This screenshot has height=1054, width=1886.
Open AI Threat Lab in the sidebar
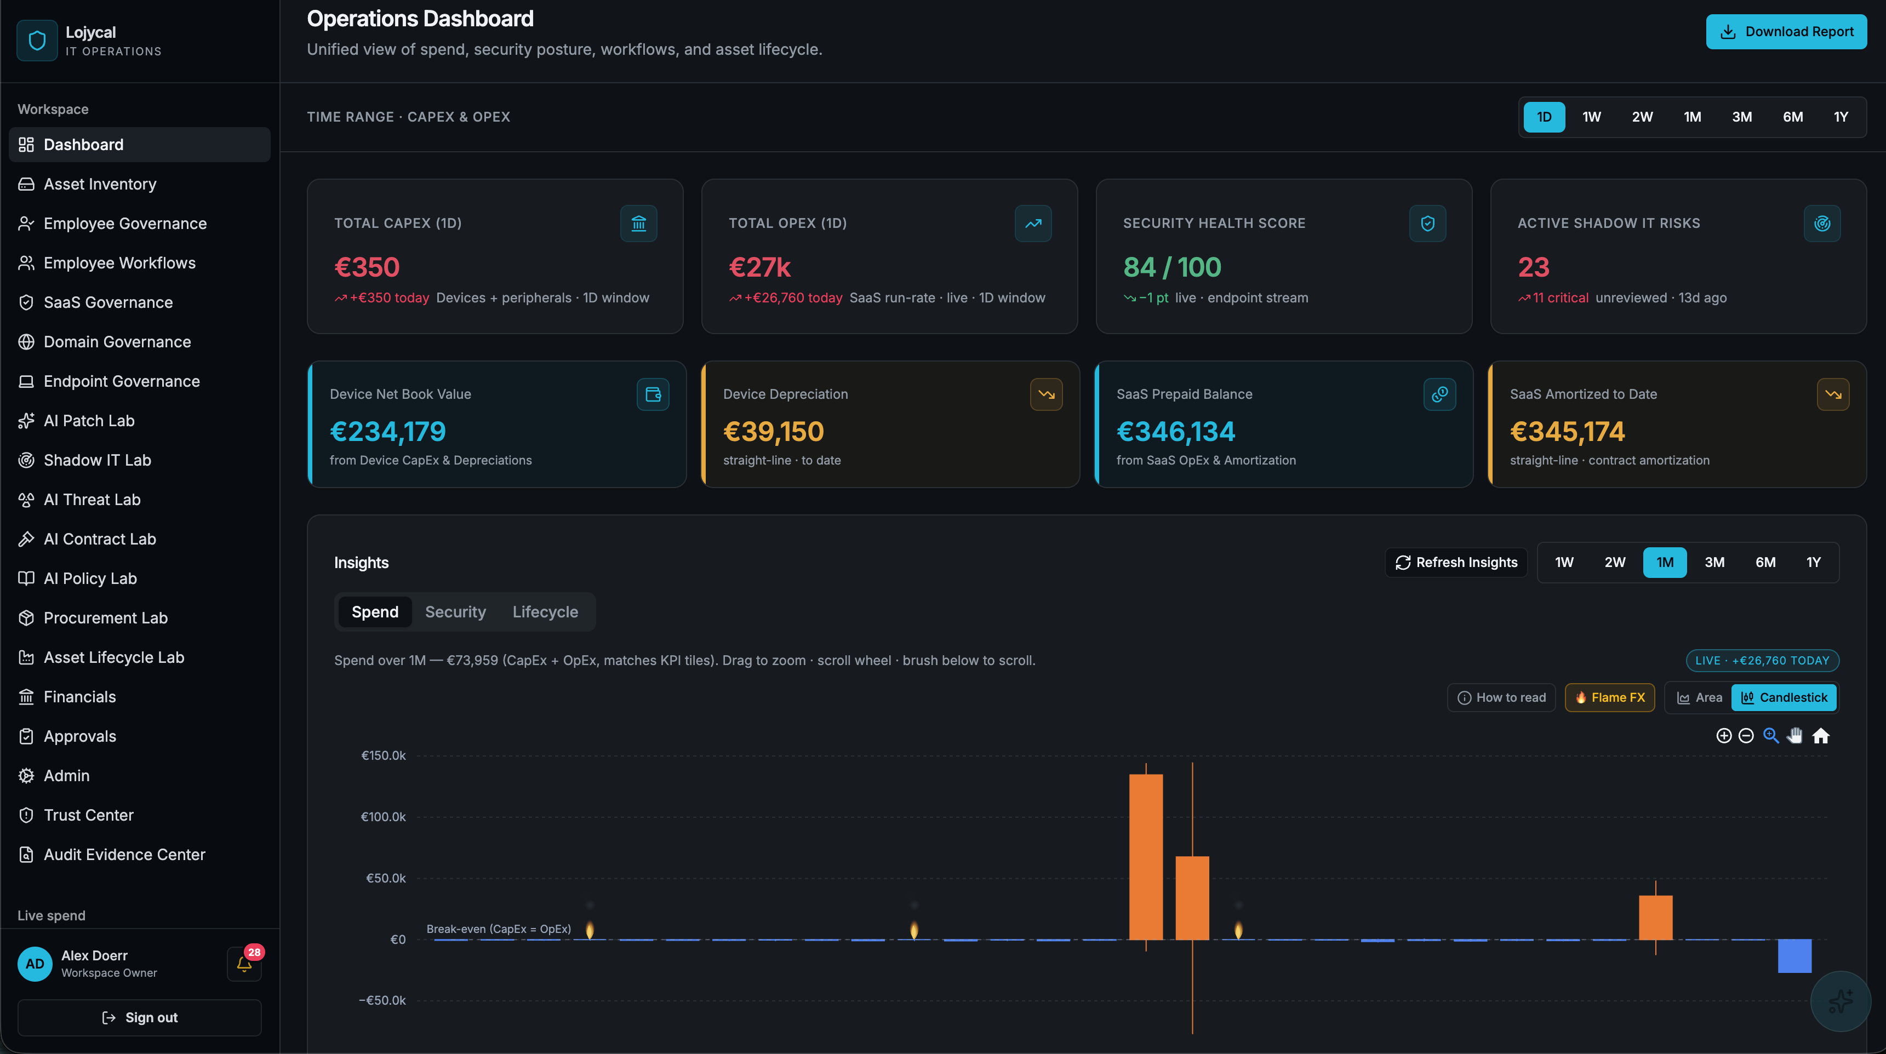[x=139, y=500]
